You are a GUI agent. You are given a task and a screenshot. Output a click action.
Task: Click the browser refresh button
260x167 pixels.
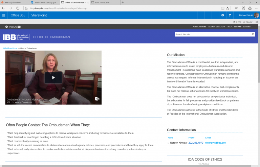[x=18, y=8]
